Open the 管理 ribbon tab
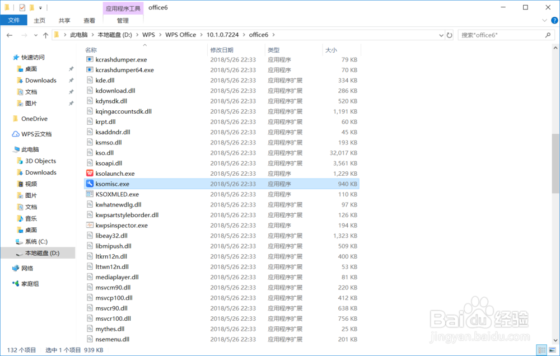Screen dimensions: 560x356 pos(123,20)
